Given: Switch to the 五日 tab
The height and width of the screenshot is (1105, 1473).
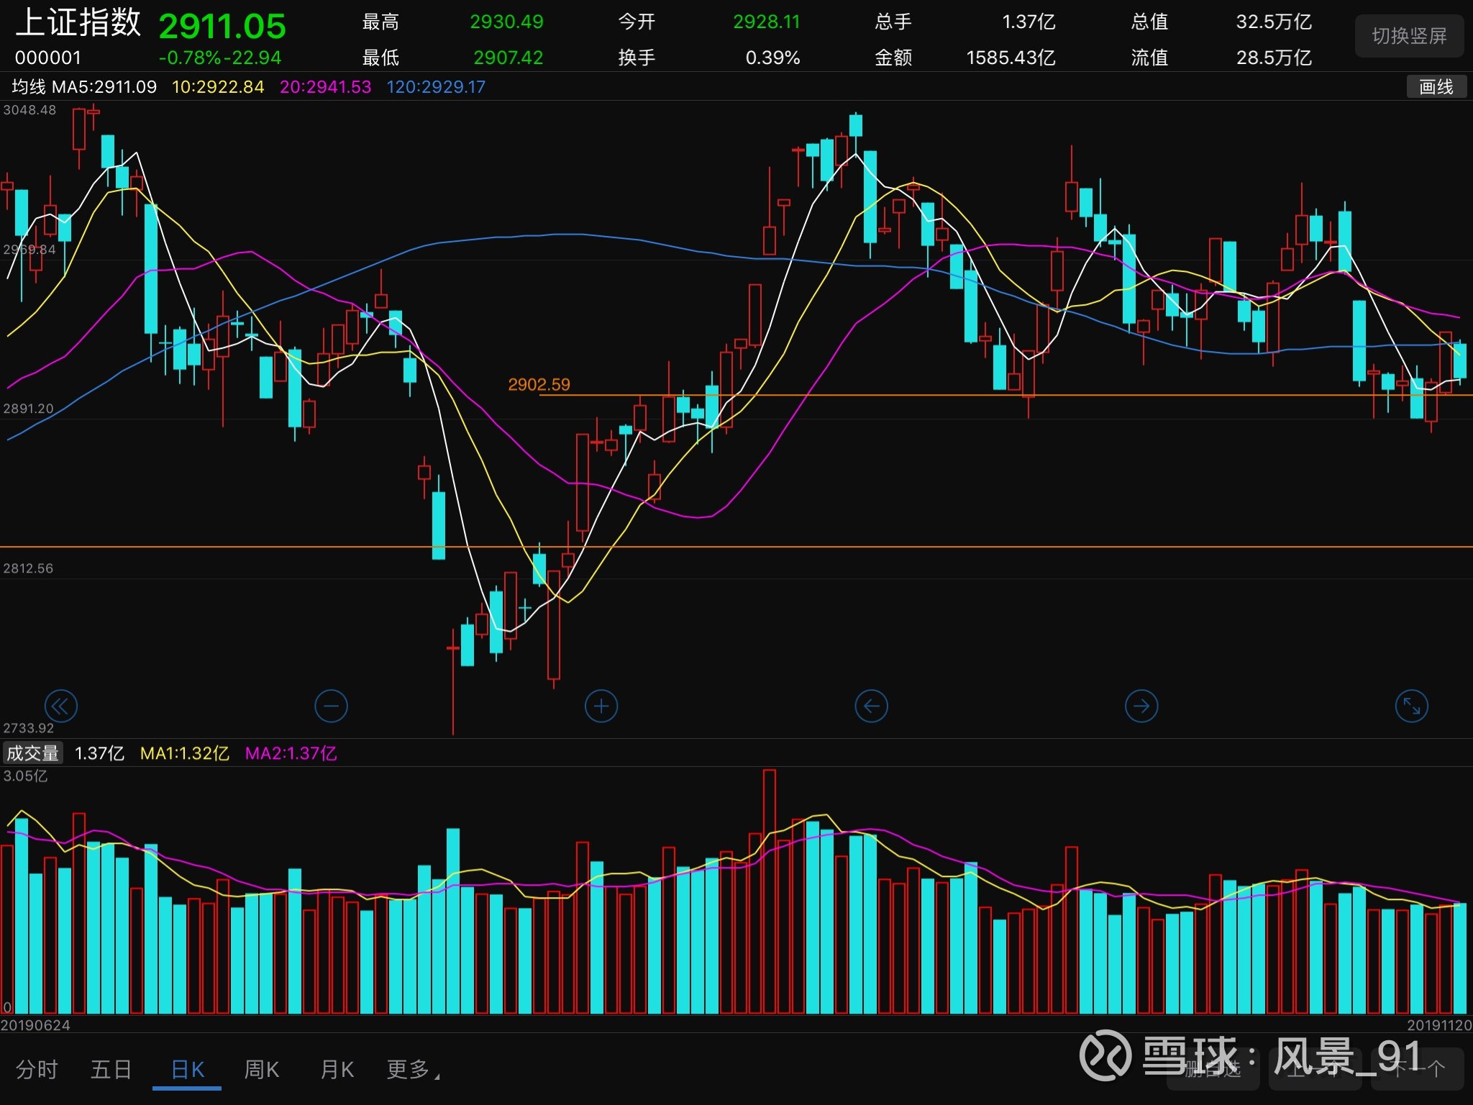Looking at the screenshot, I should pos(111,1070).
